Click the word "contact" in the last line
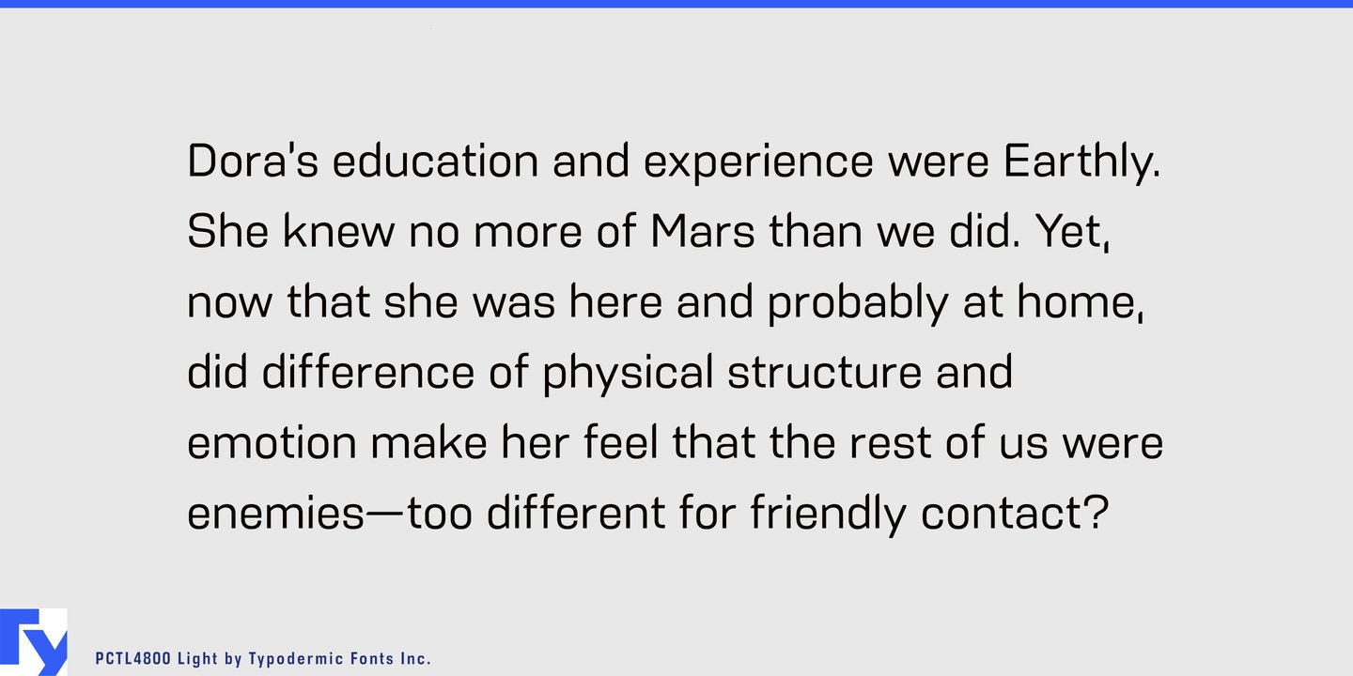Screen dimensions: 1353x676 coord(1001,515)
